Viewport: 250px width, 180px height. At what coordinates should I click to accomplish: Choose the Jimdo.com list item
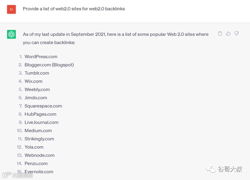(x=36, y=98)
